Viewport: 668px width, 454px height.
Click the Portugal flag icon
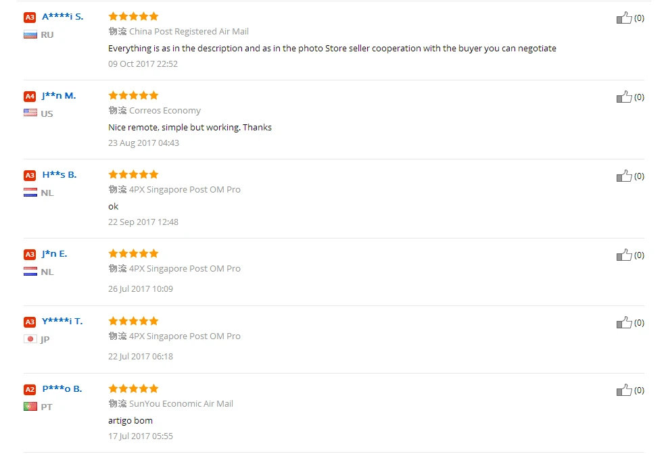[30, 407]
